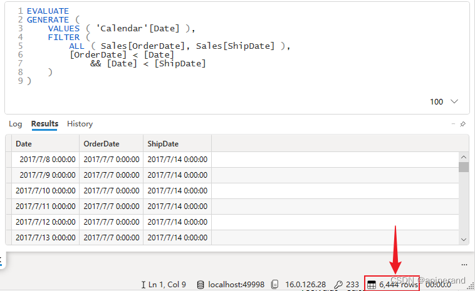
Task: Click the database server icon in status bar
Action: 201,285
